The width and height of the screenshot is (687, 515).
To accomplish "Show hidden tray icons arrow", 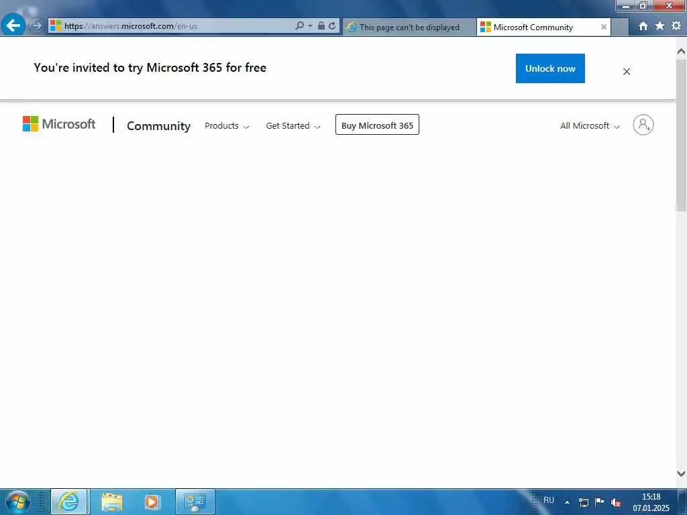I will [567, 502].
